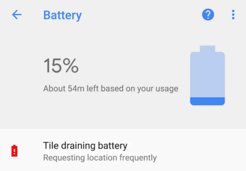The image size is (246, 171).
Task: Tap the battery illustration's top cap
Action: pos(208,48)
